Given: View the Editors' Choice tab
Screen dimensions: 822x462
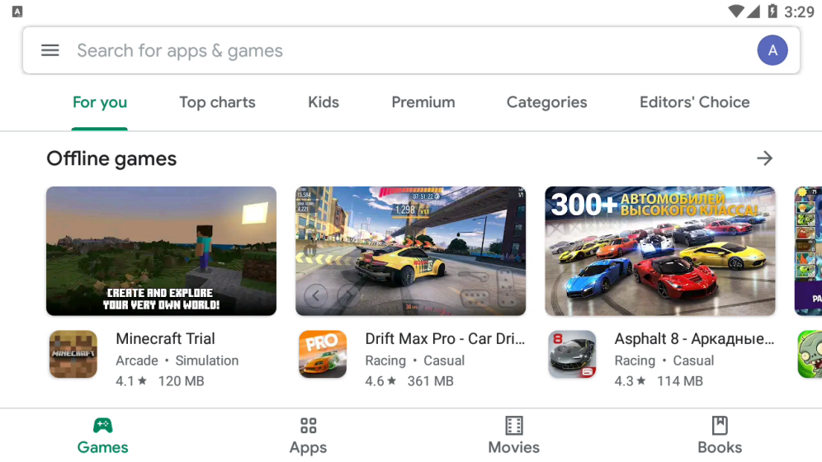Looking at the screenshot, I should click(694, 102).
